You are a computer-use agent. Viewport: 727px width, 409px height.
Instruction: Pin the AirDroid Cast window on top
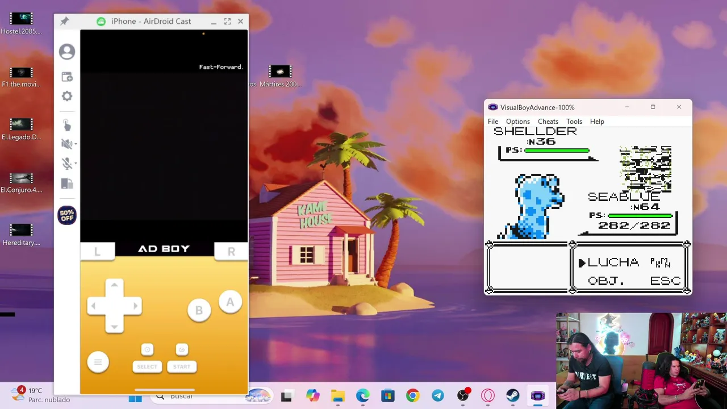pyautogui.click(x=64, y=21)
